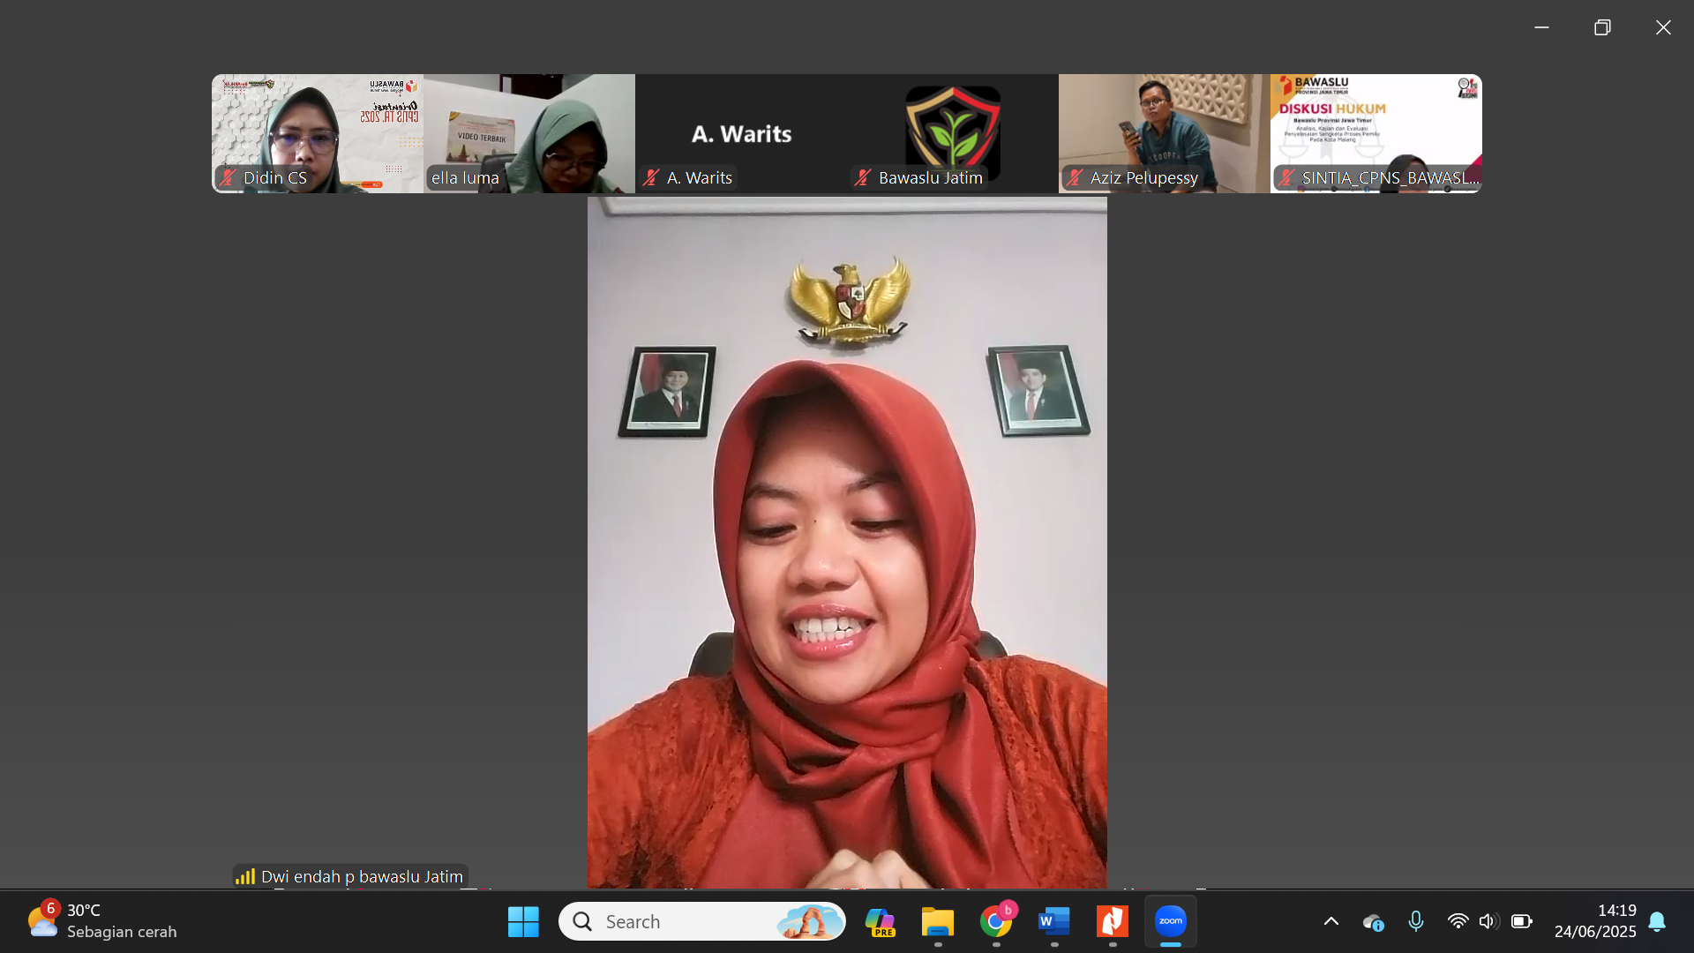
Task: Toggle Aziz Pelupessy's mute status icon
Action: click(1075, 177)
